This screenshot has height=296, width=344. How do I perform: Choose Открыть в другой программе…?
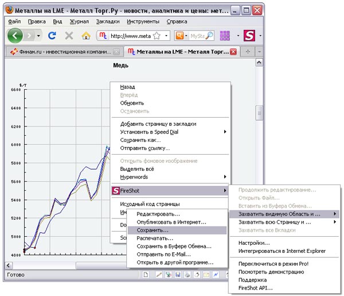(177, 263)
